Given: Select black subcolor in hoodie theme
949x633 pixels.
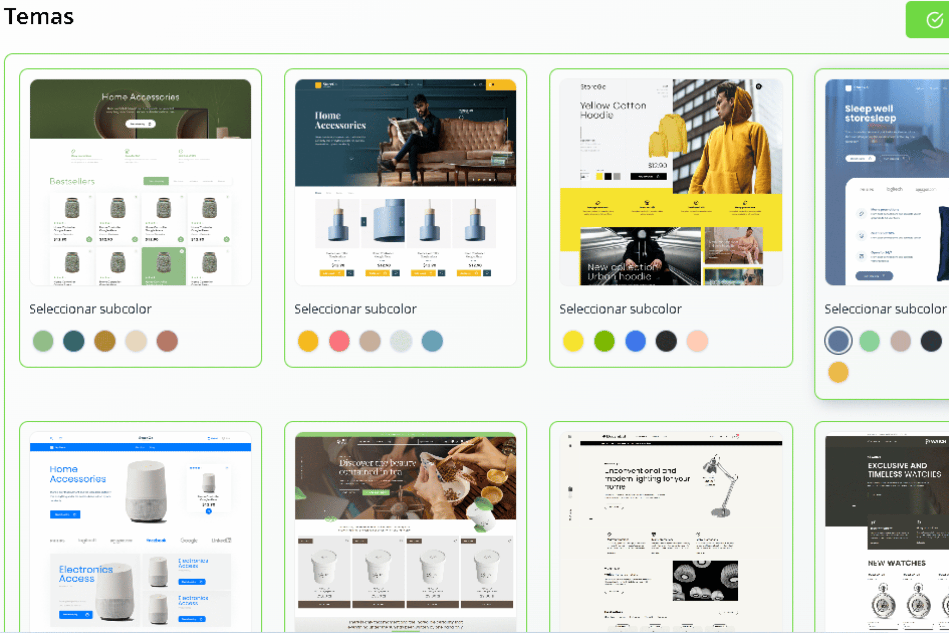Looking at the screenshot, I should coord(666,341).
